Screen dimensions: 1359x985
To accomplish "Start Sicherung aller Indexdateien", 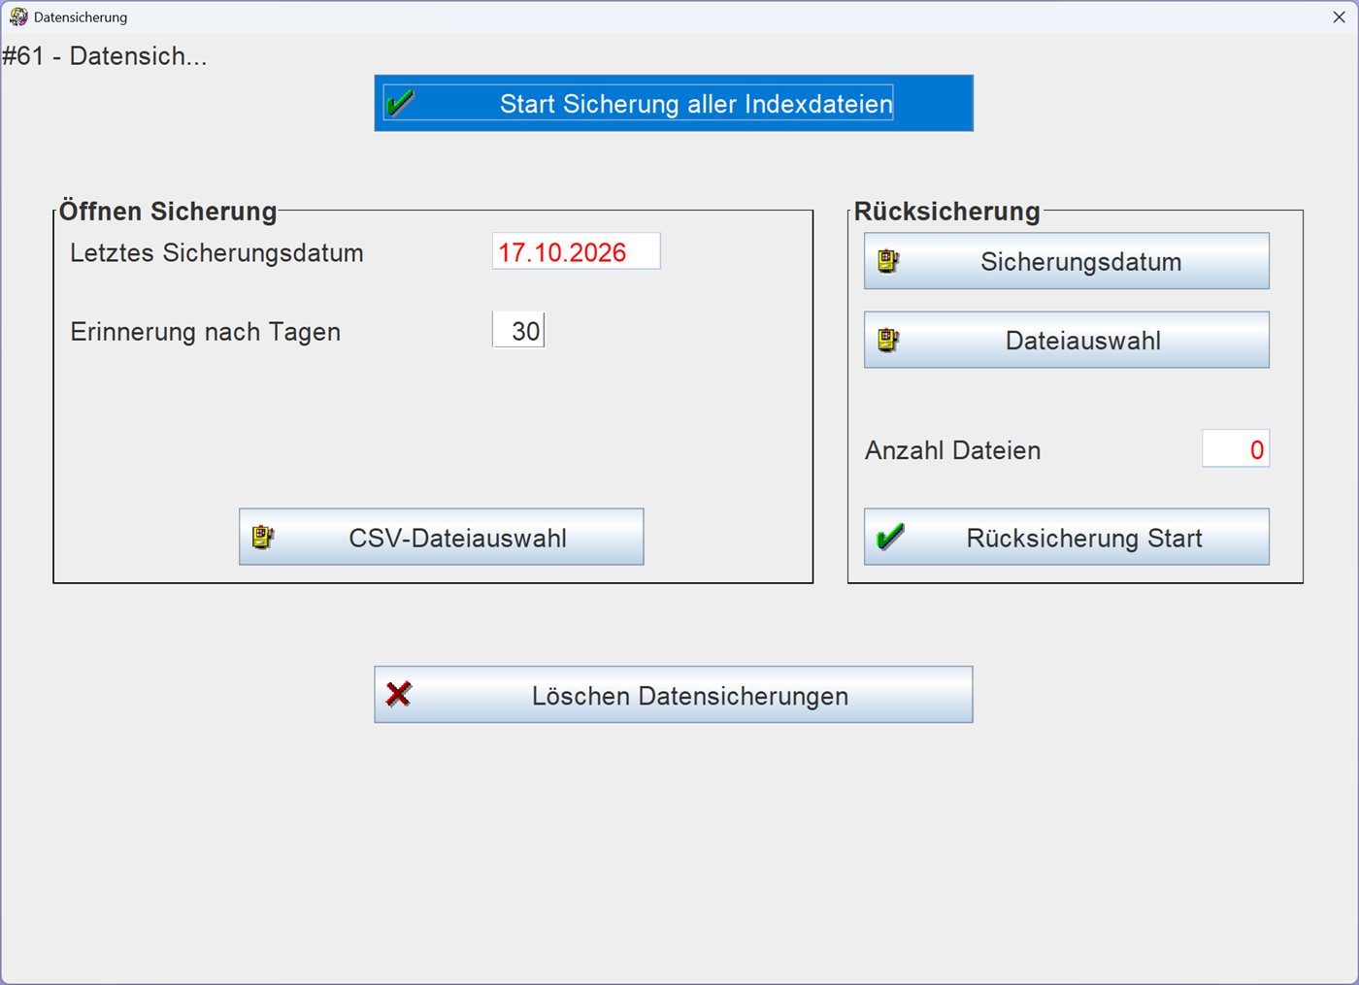I will coord(674,103).
